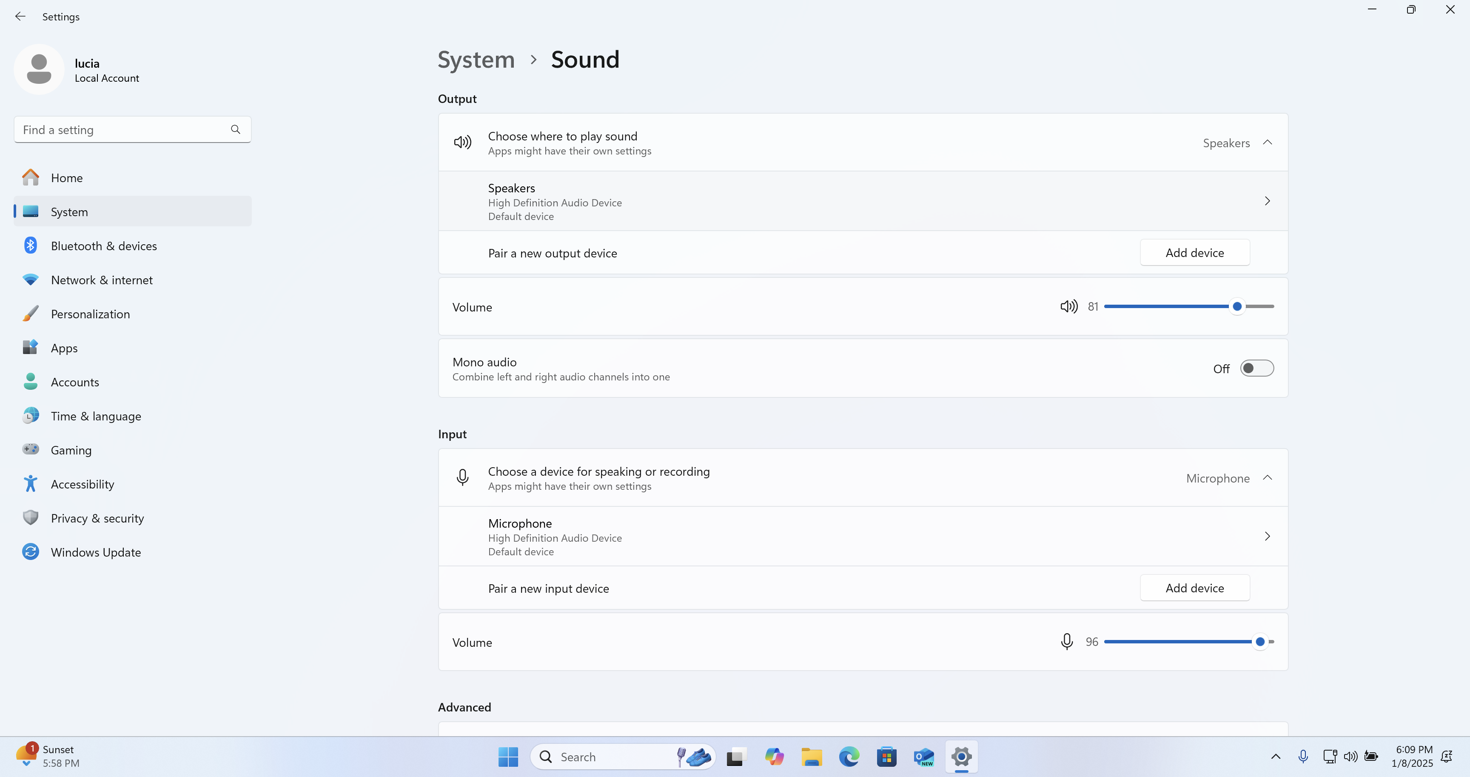Collapse the Choose where to play sound section
Image resolution: width=1470 pixels, height=777 pixels.
coord(1267,142)
